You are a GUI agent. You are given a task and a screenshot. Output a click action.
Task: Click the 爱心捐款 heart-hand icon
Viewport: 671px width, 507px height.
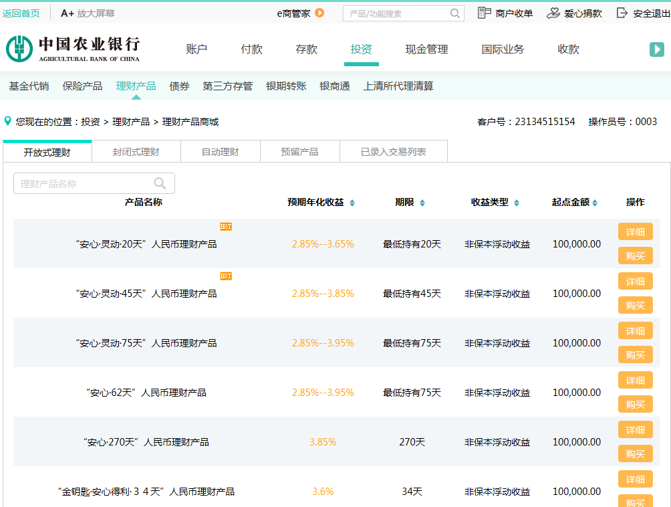553,13
